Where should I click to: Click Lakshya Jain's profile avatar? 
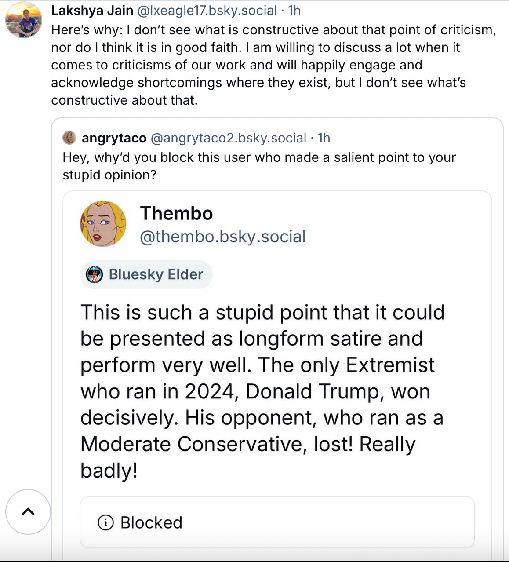[24, 20]
